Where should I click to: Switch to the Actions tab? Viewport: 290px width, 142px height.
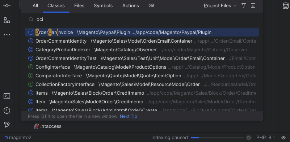131,6
